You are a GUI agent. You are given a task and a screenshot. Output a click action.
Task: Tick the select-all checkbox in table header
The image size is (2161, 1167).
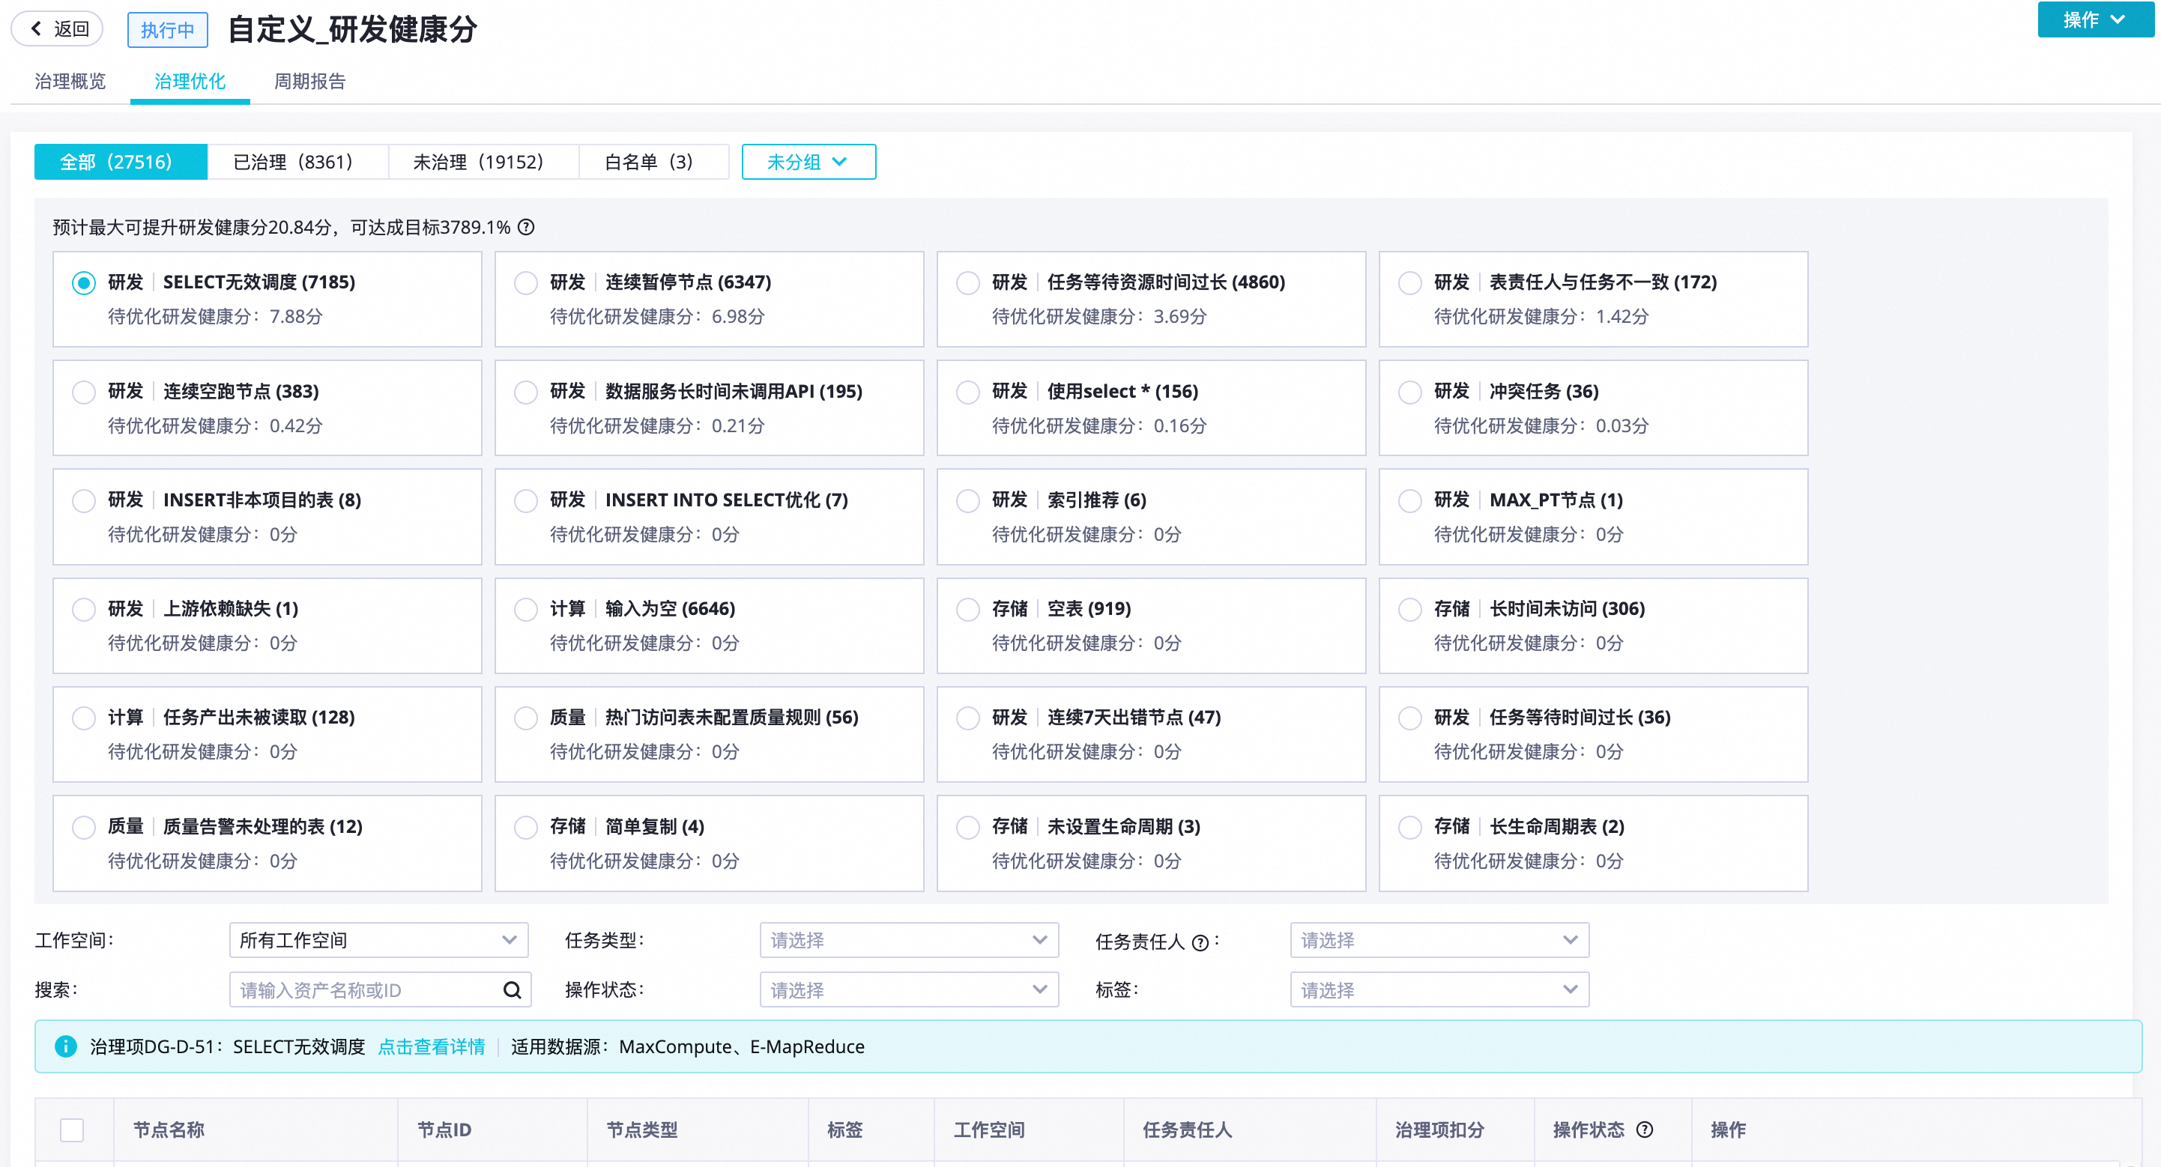click(72, 1130)
